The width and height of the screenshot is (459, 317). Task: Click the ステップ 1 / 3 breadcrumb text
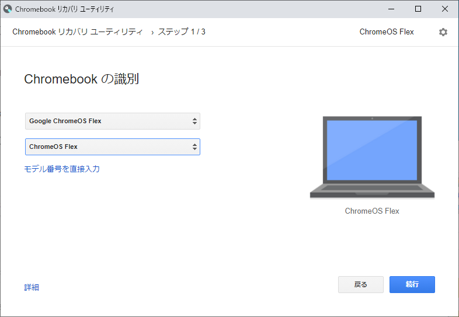[x=182, y=32]
